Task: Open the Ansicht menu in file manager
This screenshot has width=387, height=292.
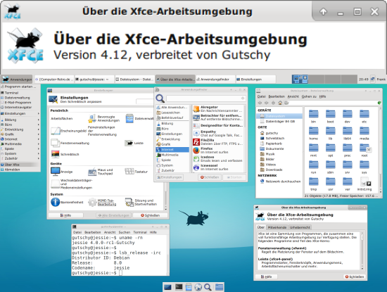Action: tap(293, 96)
